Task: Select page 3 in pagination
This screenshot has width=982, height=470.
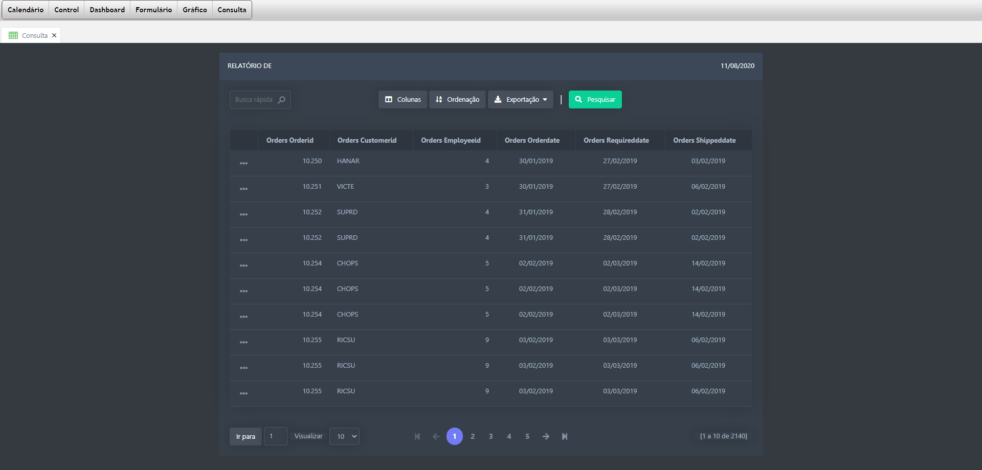Action: click(491, 436)
